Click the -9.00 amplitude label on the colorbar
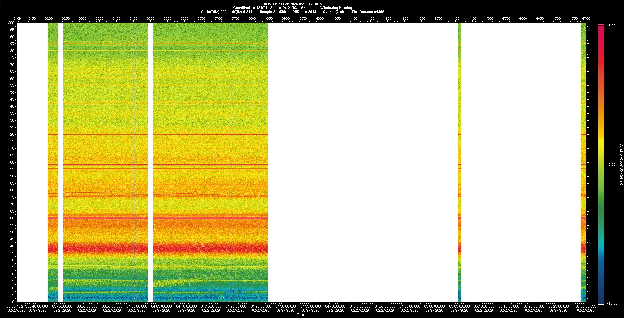 (x=611, y=165)
